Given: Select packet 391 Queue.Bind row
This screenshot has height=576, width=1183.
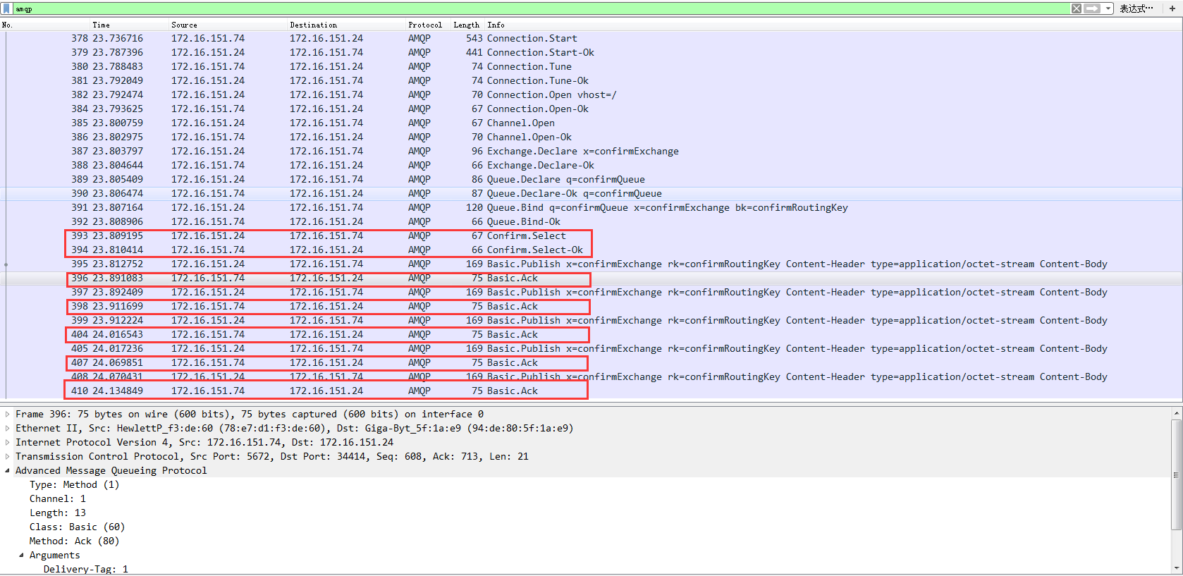Looking at the screenshot, I should pos(591,207).
